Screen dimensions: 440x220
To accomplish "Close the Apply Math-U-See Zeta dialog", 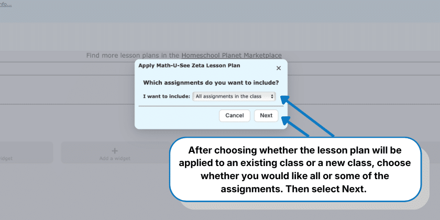I will (278, 68).
